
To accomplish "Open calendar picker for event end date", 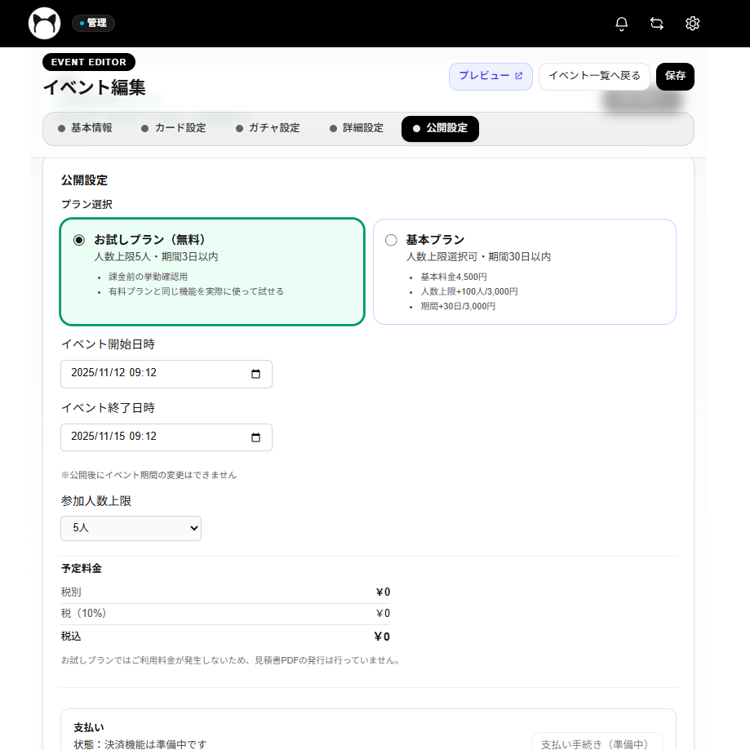I will click(255, 437).
